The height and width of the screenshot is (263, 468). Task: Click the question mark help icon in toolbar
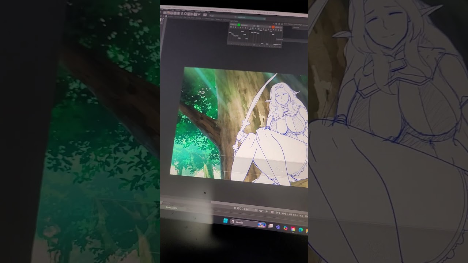tap(205, 15)
